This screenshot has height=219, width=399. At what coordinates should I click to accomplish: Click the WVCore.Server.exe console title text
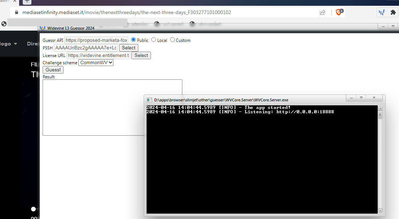point(221,100)
